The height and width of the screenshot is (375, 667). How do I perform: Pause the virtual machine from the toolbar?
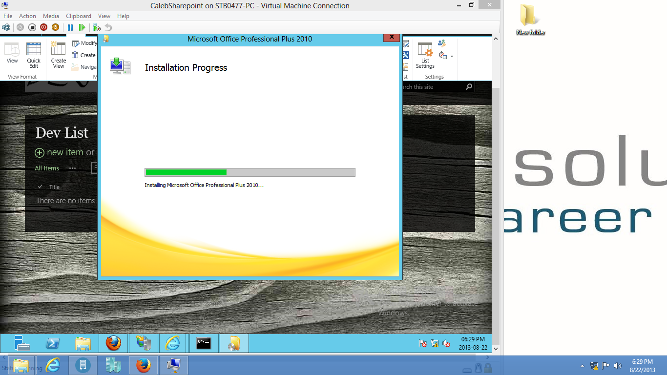click(70, 27)
